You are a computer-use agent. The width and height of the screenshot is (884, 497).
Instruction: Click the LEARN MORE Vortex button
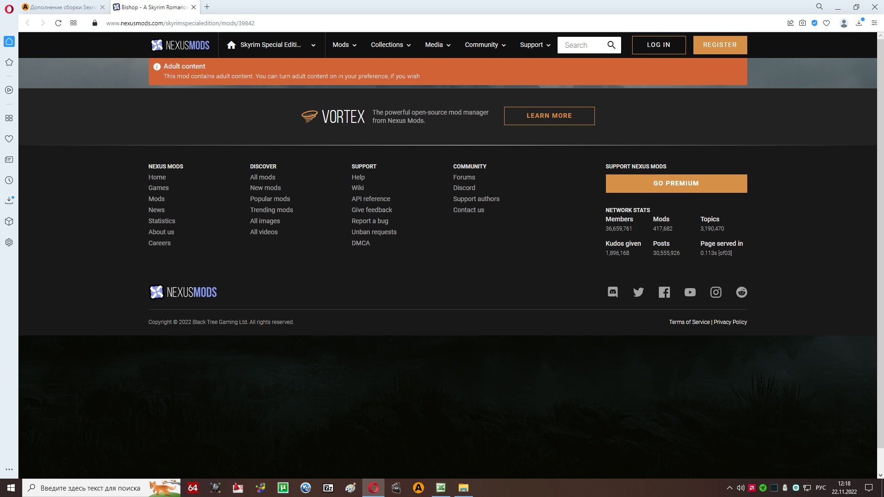coord(549,116)
